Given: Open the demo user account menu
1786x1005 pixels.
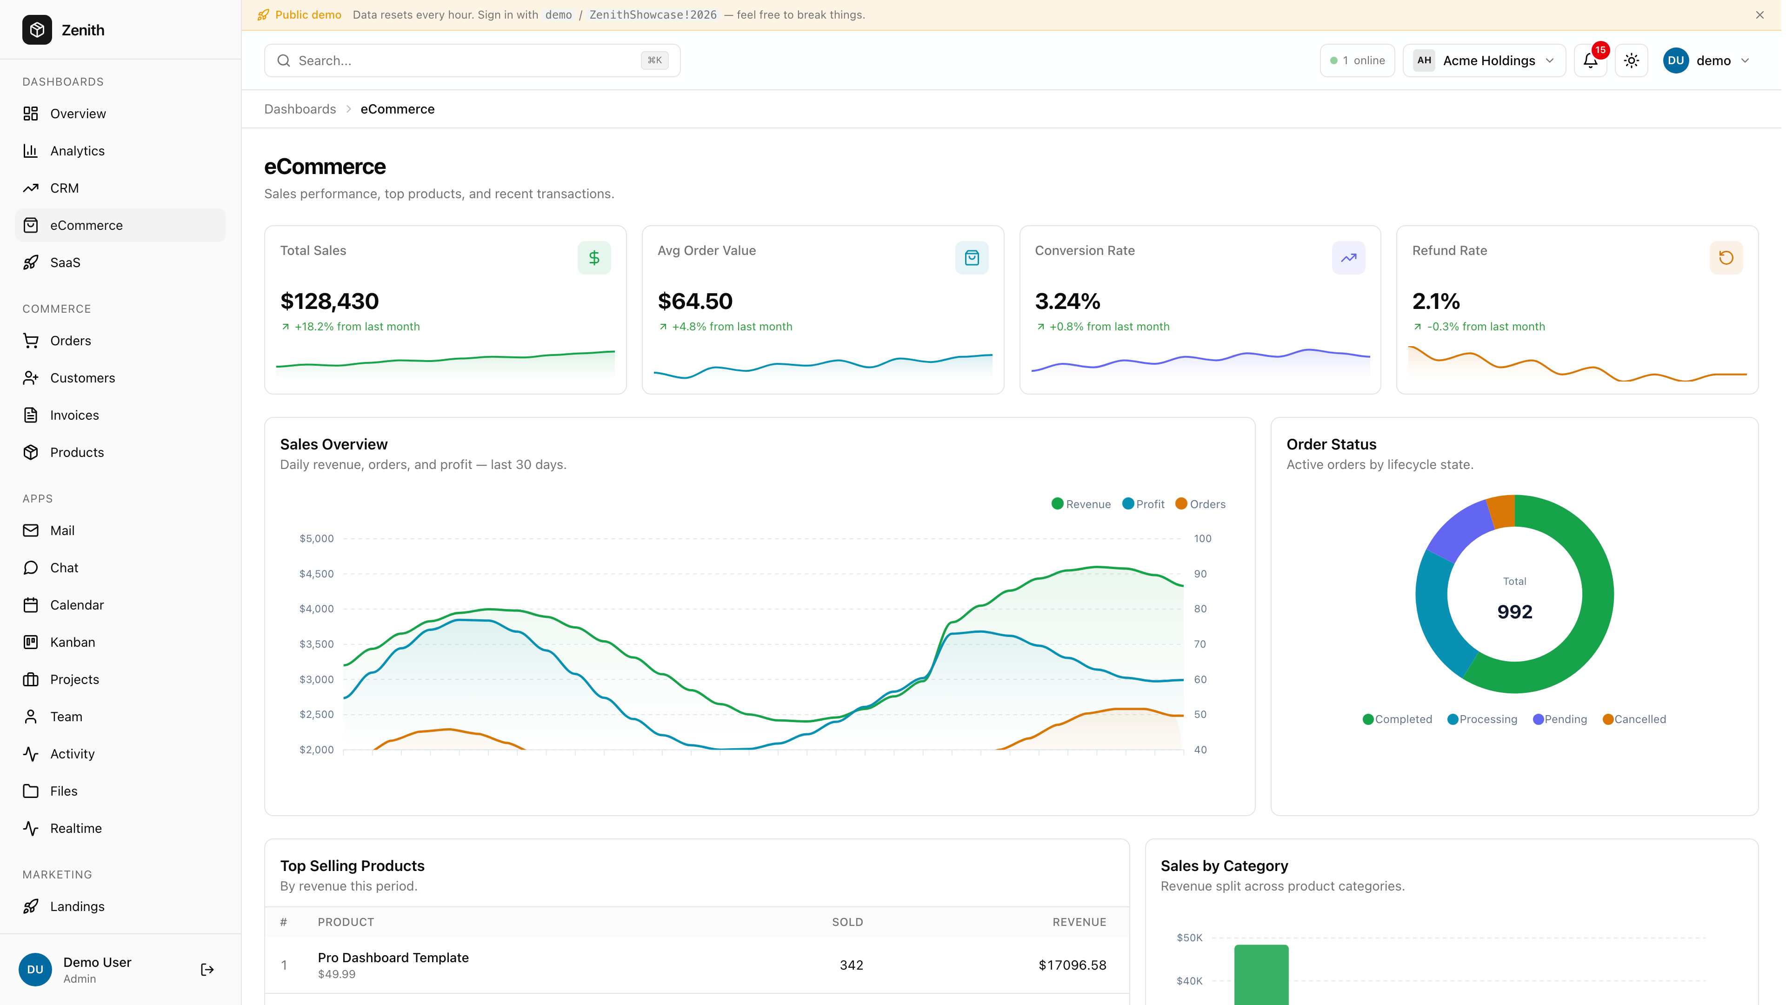Looking at the screenshot, I should click(1707, 61).
